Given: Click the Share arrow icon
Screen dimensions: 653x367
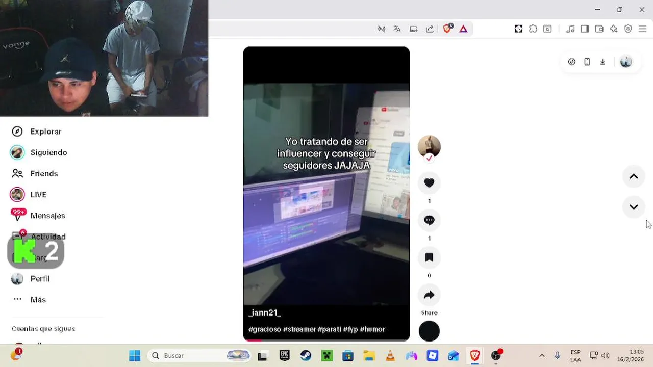Looking at the screenshot, I should (x=429, y=295).
